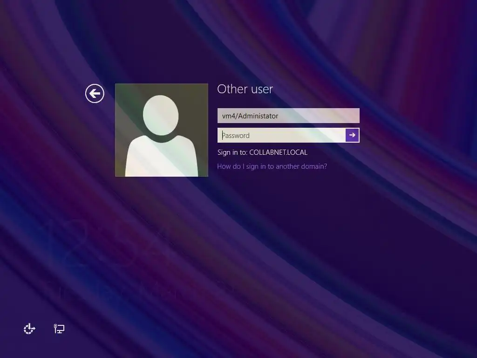Open the Ease of Access menu
Viewport: 477px width, 358px height.
29,329
